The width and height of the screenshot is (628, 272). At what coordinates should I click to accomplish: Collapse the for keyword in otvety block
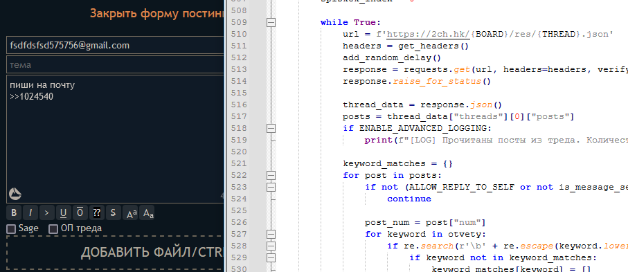[x=271, y=234]
